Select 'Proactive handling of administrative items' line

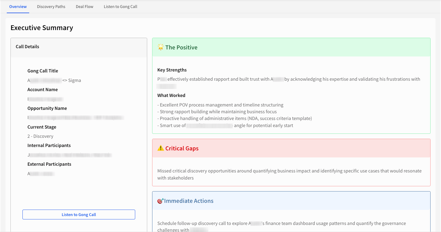pyautogui.click(x=234, y=118)
